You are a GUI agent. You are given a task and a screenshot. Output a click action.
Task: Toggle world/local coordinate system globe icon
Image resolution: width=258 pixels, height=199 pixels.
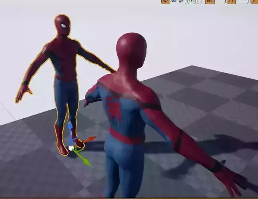192,1
